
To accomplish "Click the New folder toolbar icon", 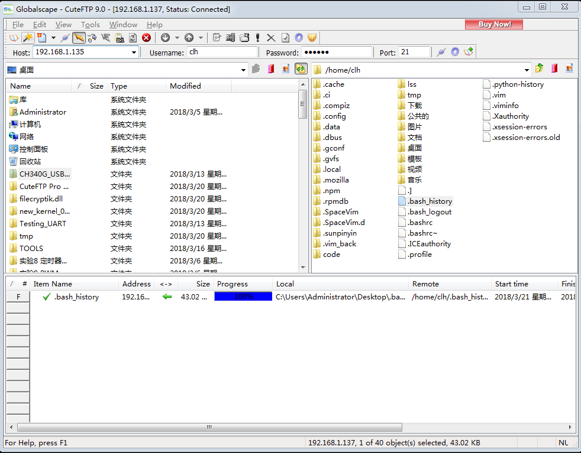I will point(244,38).
